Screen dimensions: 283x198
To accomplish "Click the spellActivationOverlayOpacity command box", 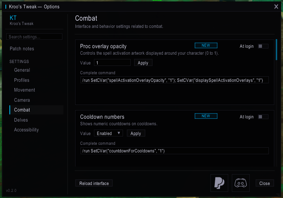I will 175,80.
